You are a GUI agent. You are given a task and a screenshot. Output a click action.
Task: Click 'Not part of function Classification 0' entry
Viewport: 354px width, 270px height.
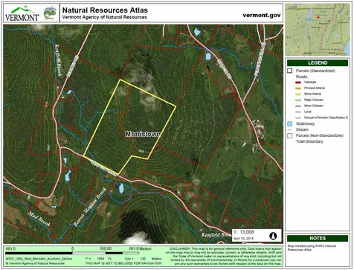(x=326, y=118)
